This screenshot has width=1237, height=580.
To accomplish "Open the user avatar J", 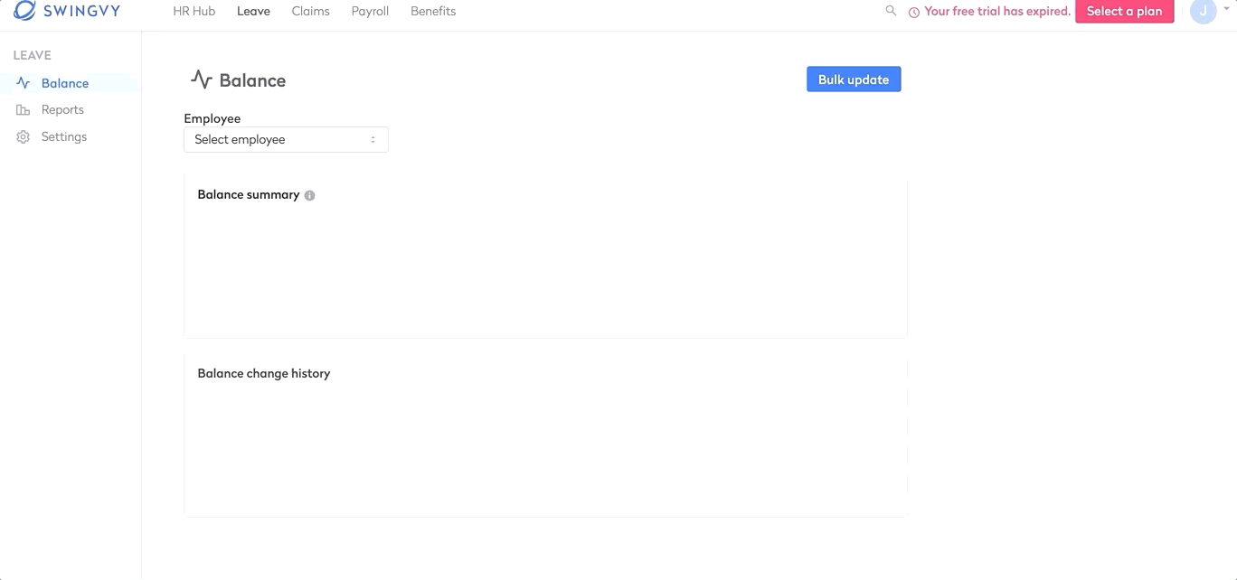I will click(1203, 11).
